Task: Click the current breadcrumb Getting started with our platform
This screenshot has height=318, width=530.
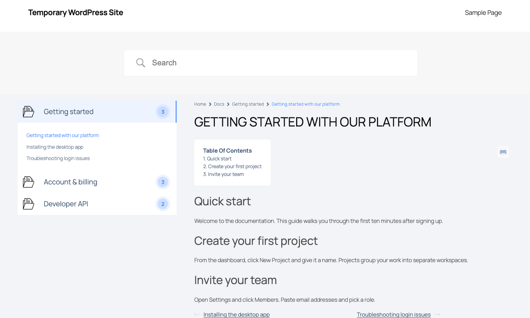Action: pos(306,104)
